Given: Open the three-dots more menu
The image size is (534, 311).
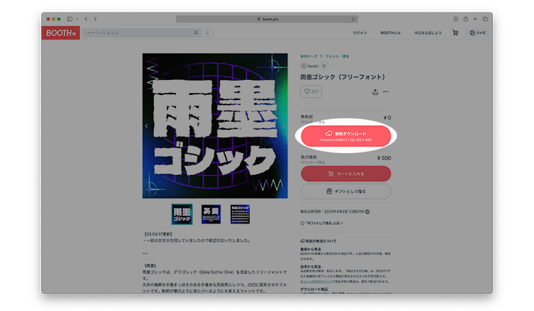Looking at the screenshot, I should [385, 92].
